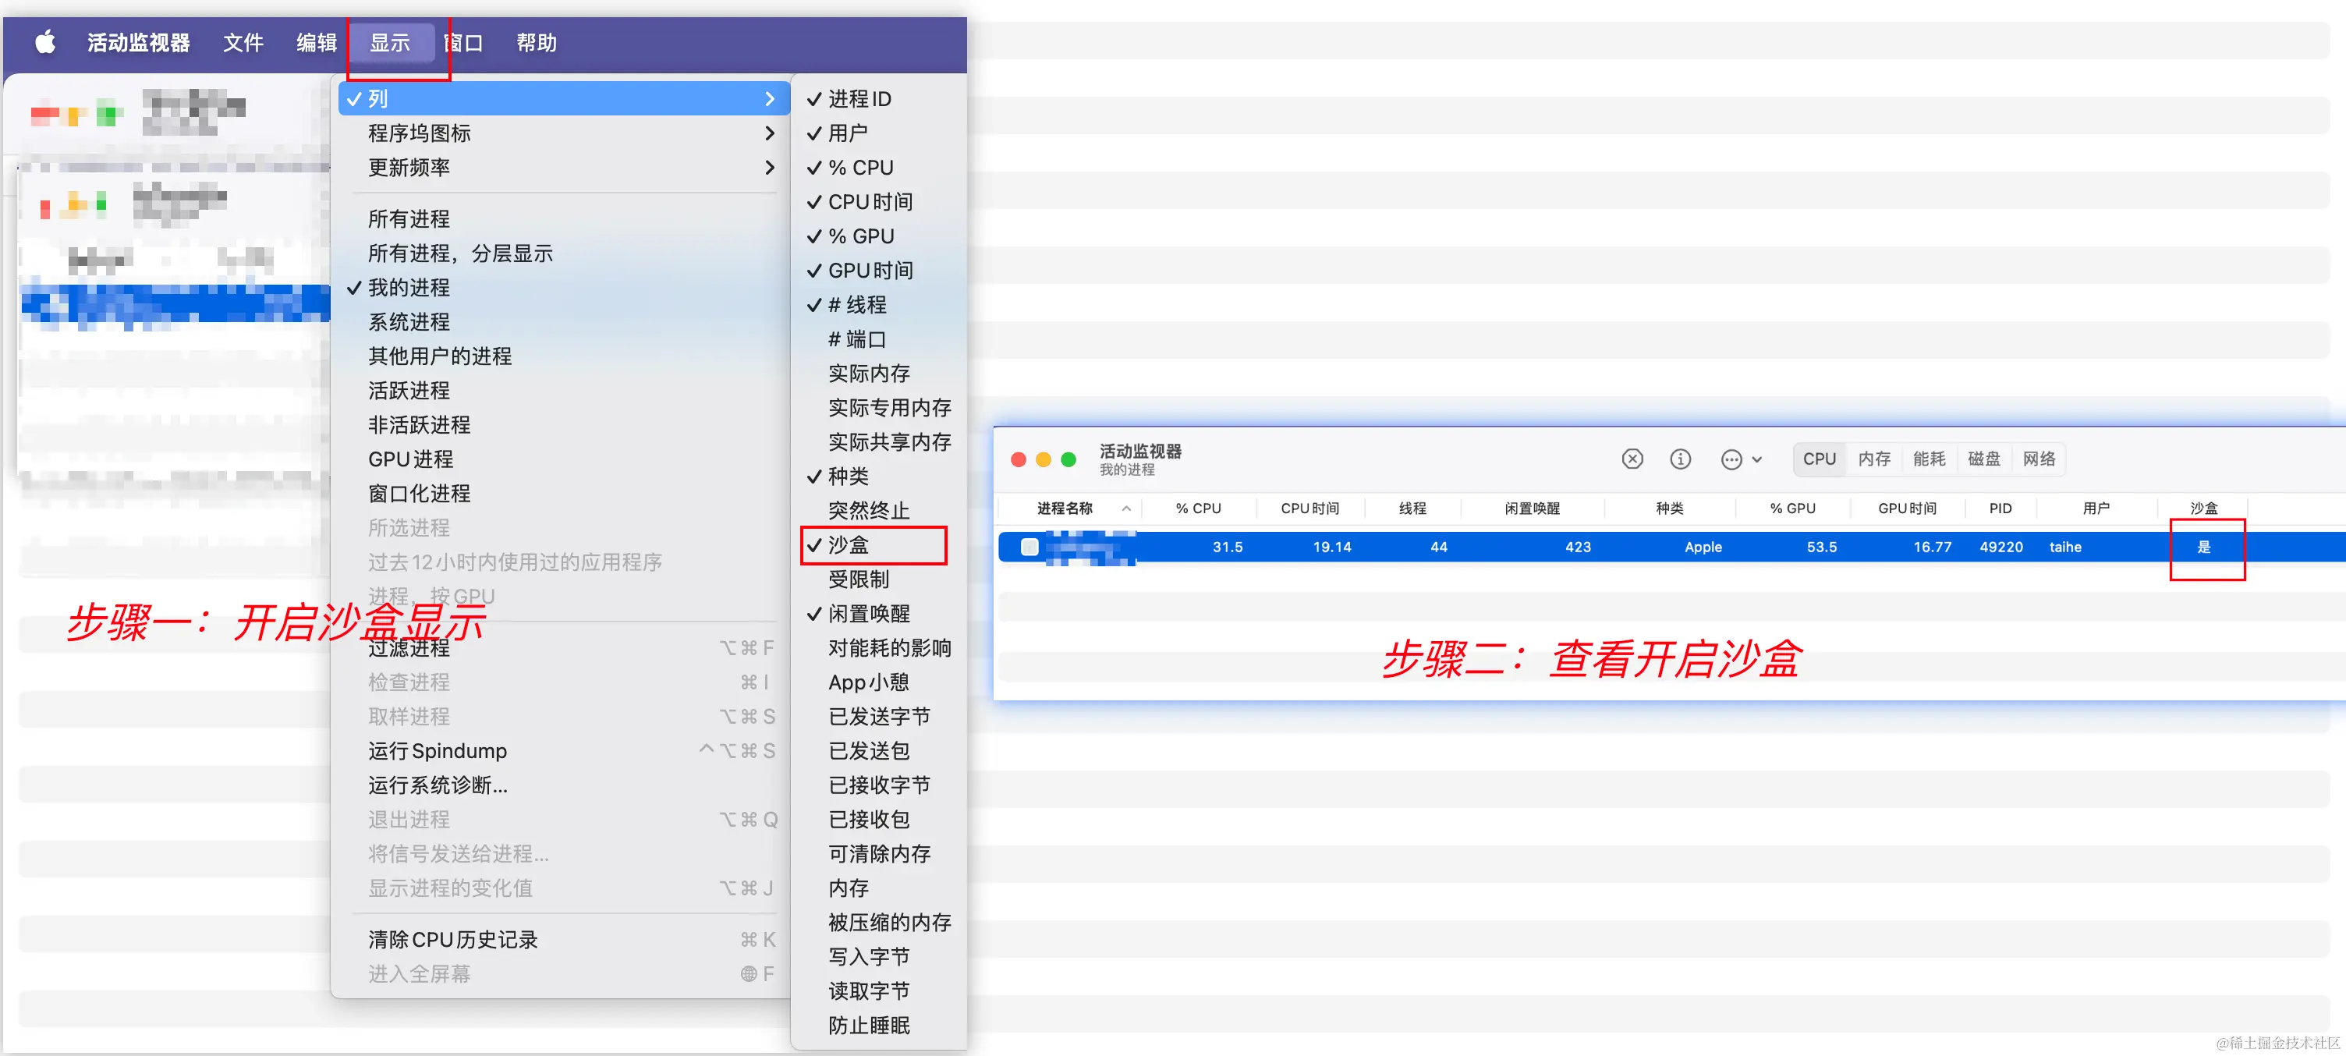Image resolution: width=2346 pixels, height=1056 pixels.
Task: Enable the 受限制 column option
Action: pyautogui.click(x=857, y=579)
